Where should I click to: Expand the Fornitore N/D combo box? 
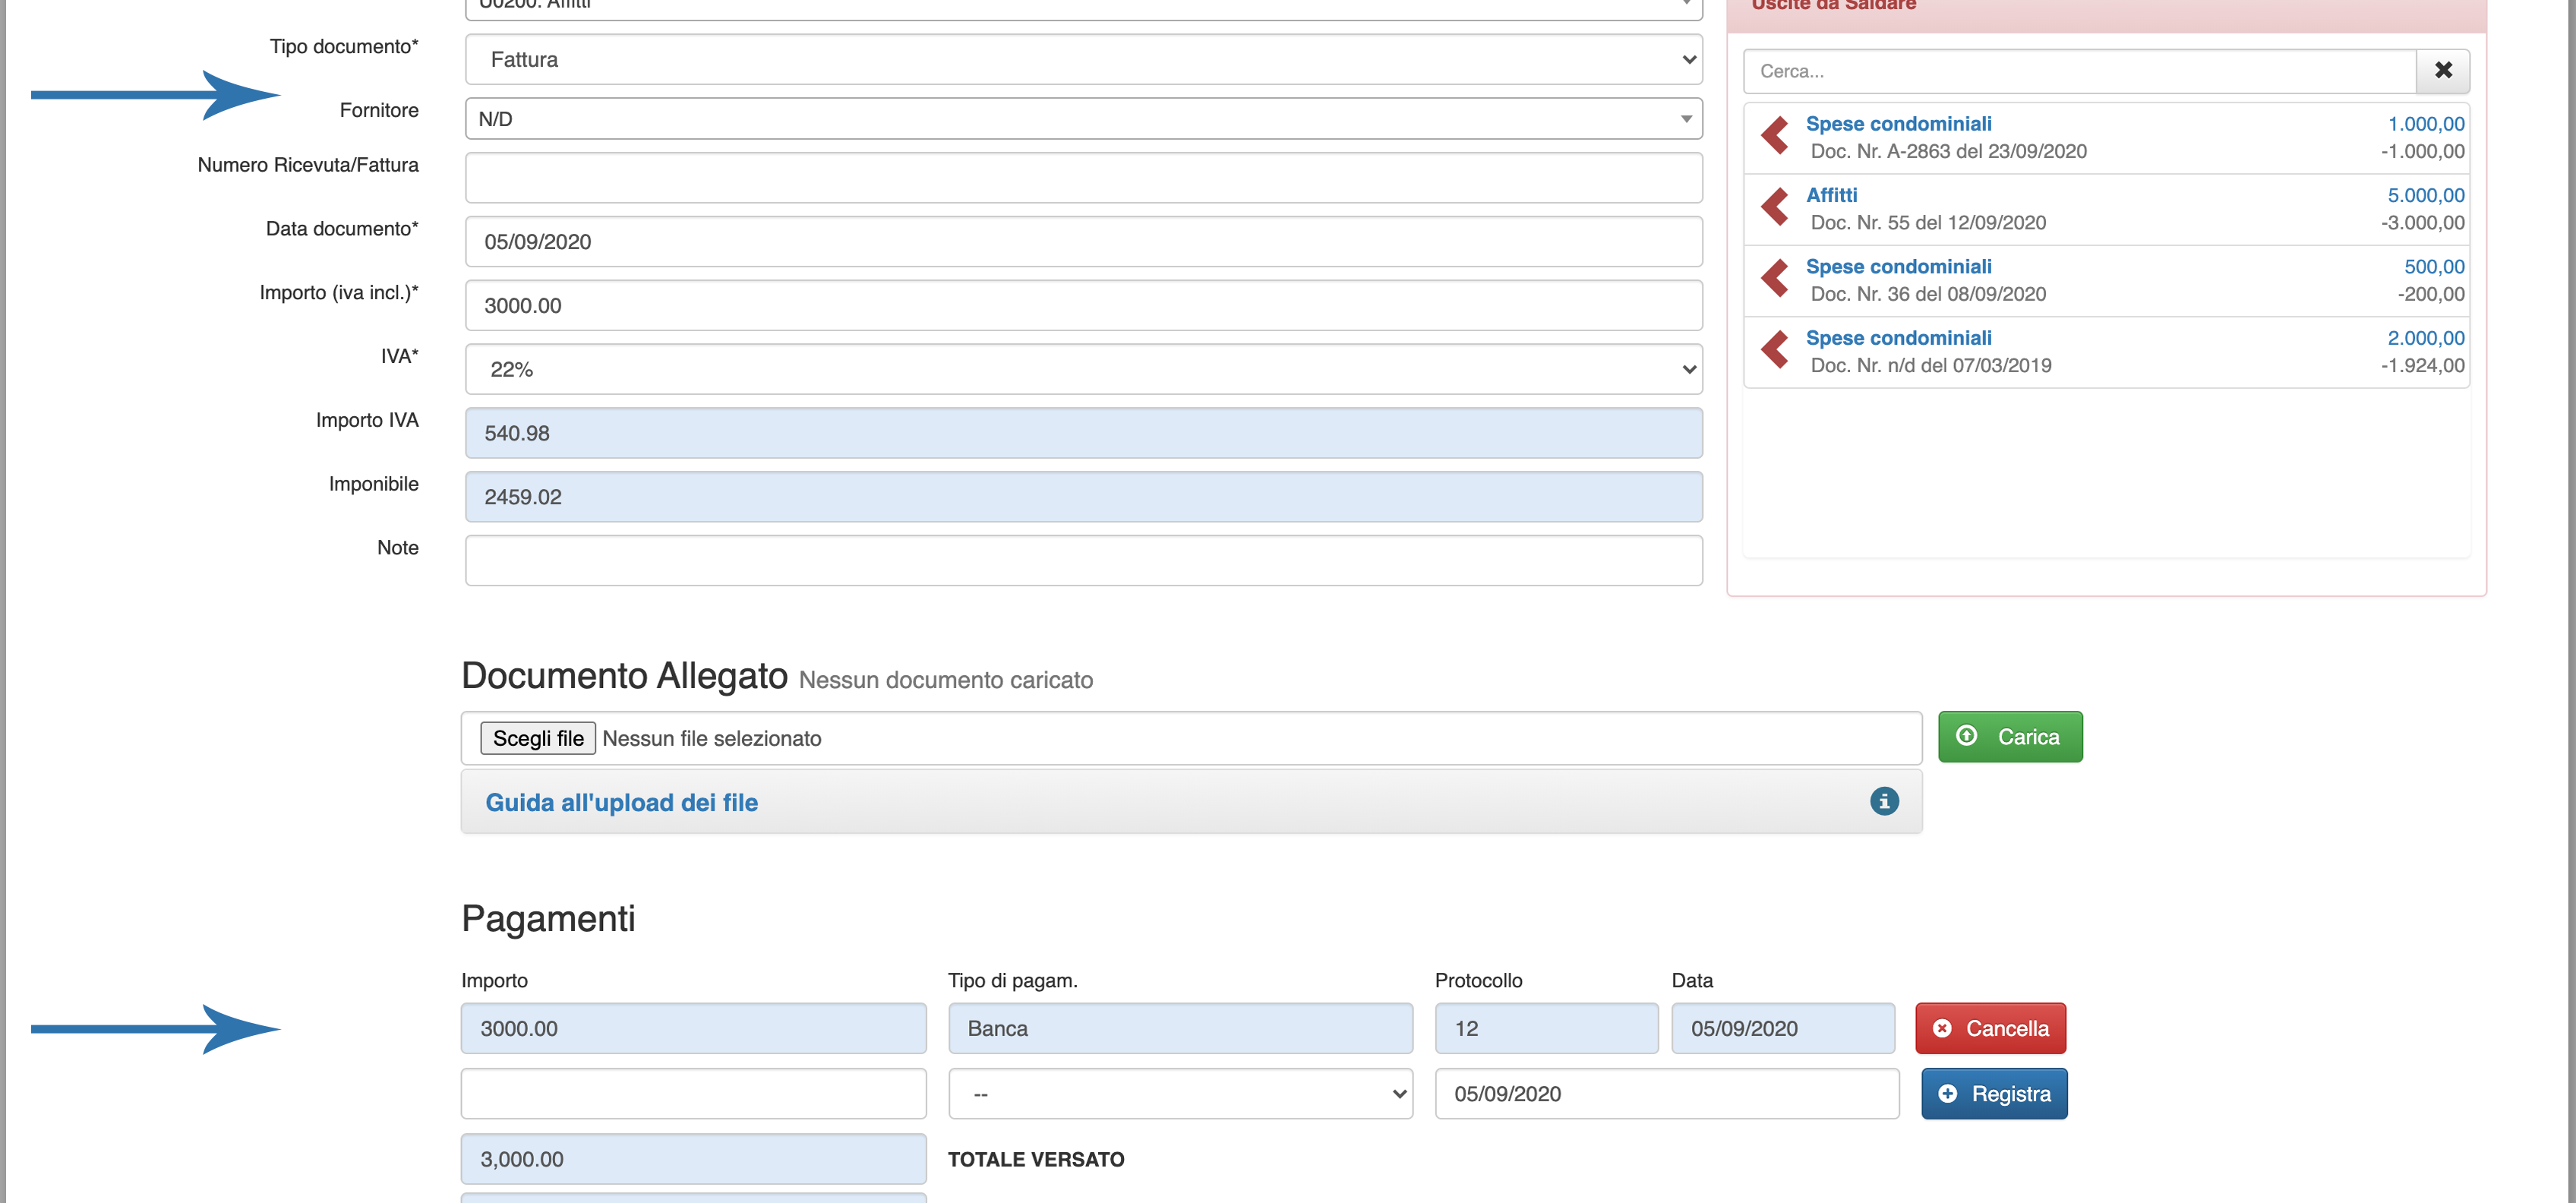1083,119
